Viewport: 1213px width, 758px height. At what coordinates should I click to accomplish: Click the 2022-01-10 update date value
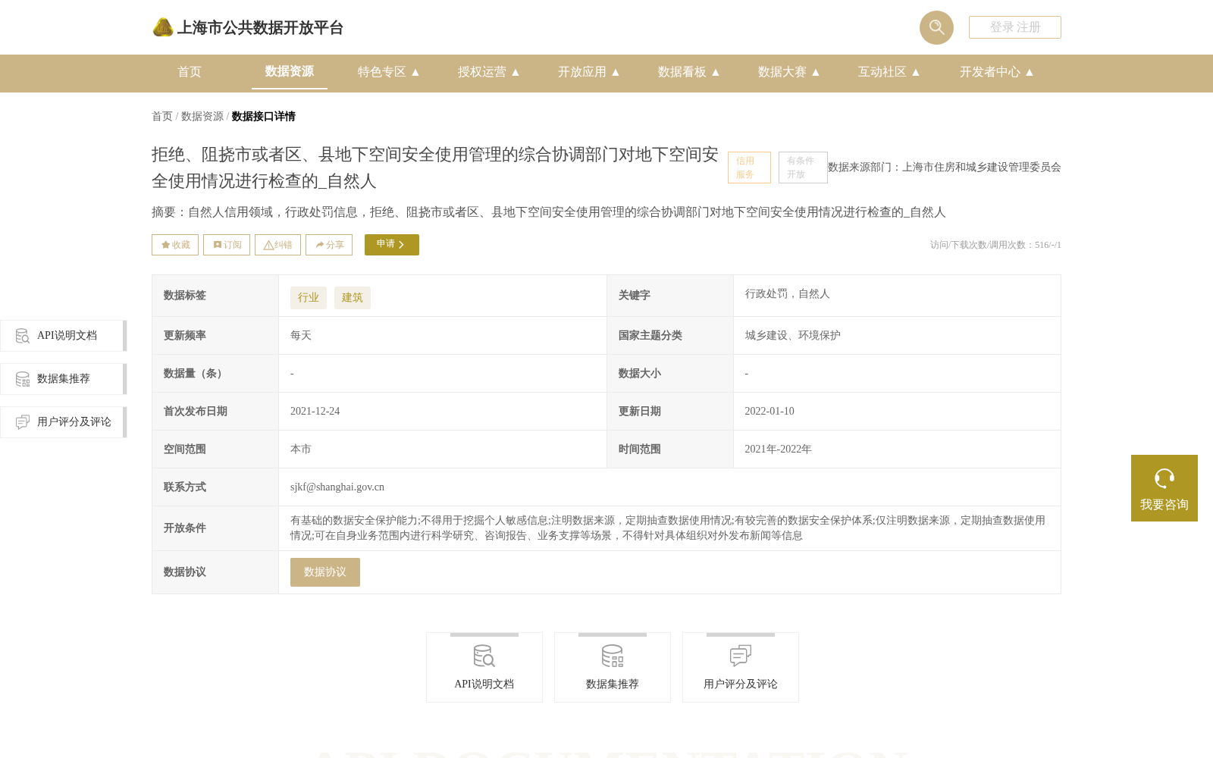(x=769, y=412)
